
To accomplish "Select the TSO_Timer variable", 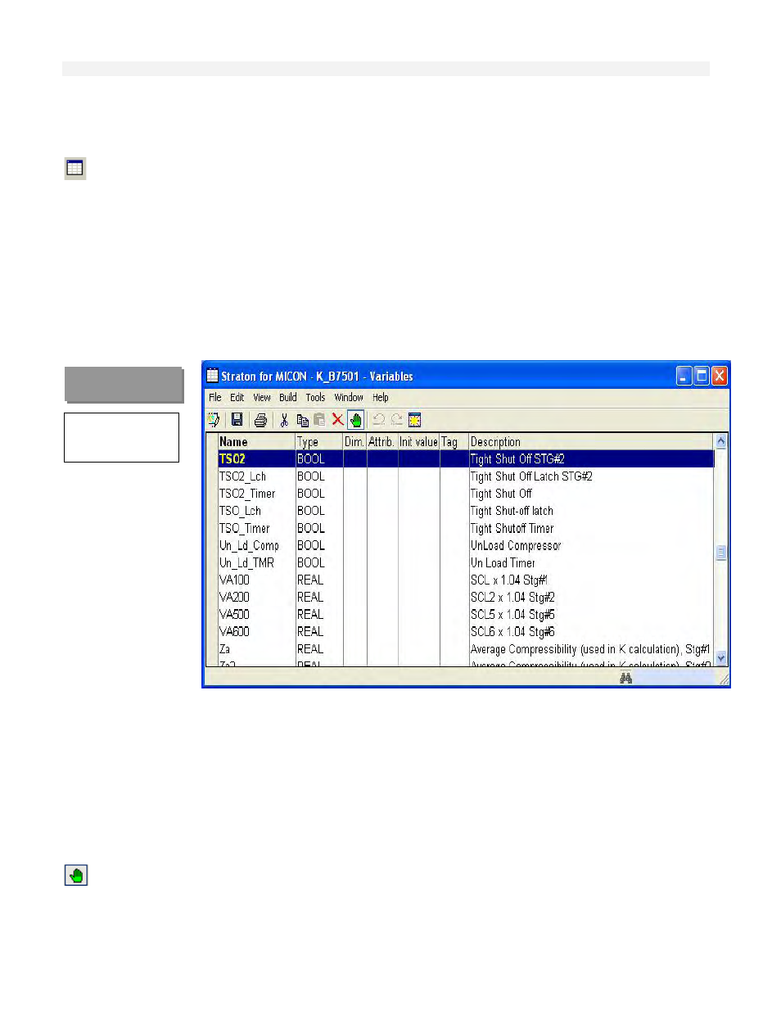I will pos(244,528).
